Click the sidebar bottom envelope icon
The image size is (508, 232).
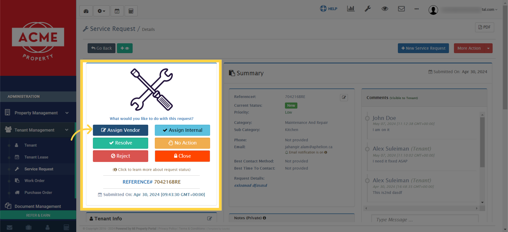pos(10,228)
